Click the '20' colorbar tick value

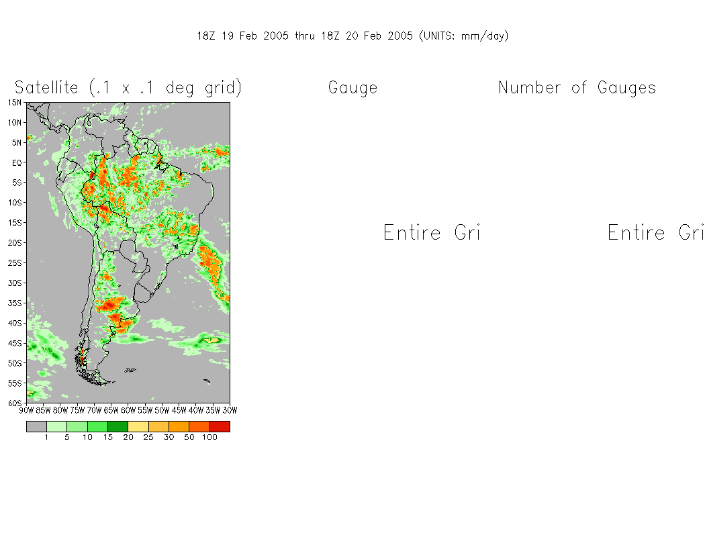click(128, 437)
